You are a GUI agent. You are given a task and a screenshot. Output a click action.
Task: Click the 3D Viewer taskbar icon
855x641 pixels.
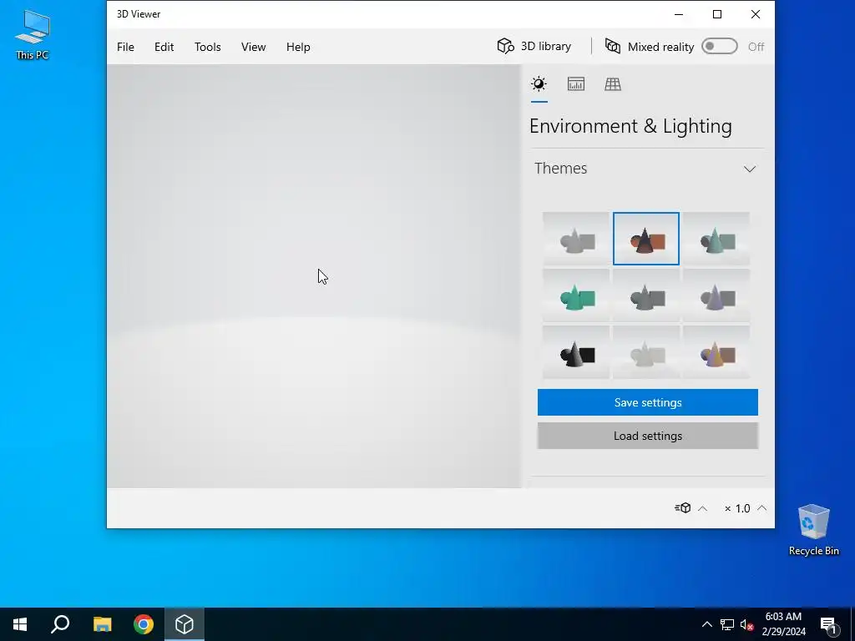[185, 624]
